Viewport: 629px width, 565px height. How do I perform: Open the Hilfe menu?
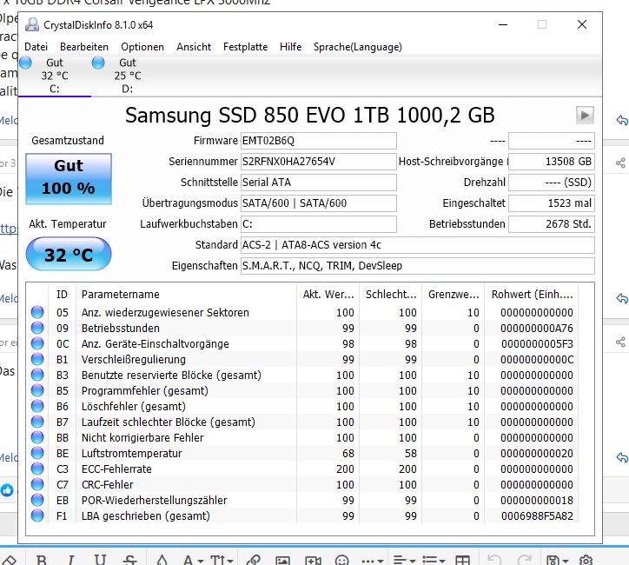[x=291, y=47]
